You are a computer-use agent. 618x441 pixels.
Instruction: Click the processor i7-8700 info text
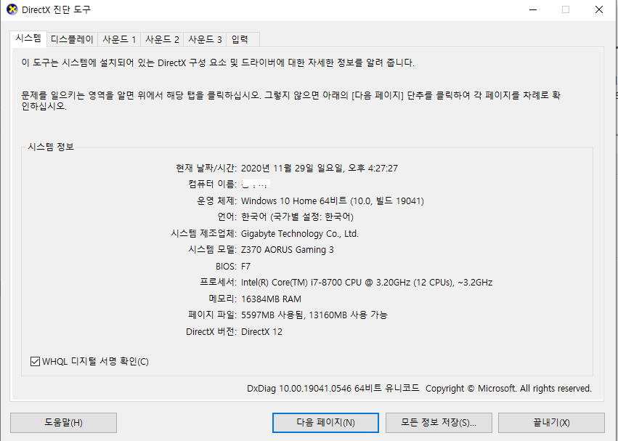pyautogui.click(x=367, y=283)
